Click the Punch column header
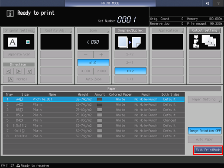 [146, 94]
